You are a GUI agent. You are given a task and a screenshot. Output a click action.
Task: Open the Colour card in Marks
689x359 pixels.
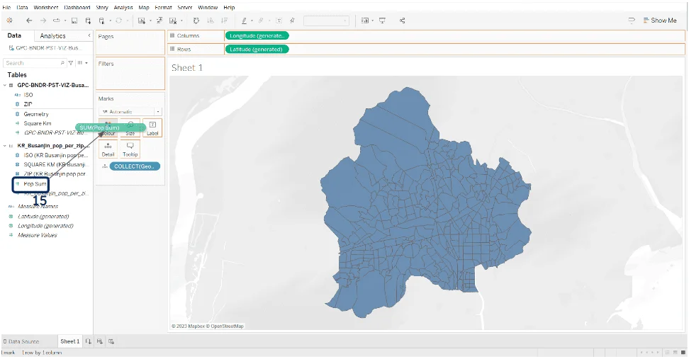pos(108,128)
